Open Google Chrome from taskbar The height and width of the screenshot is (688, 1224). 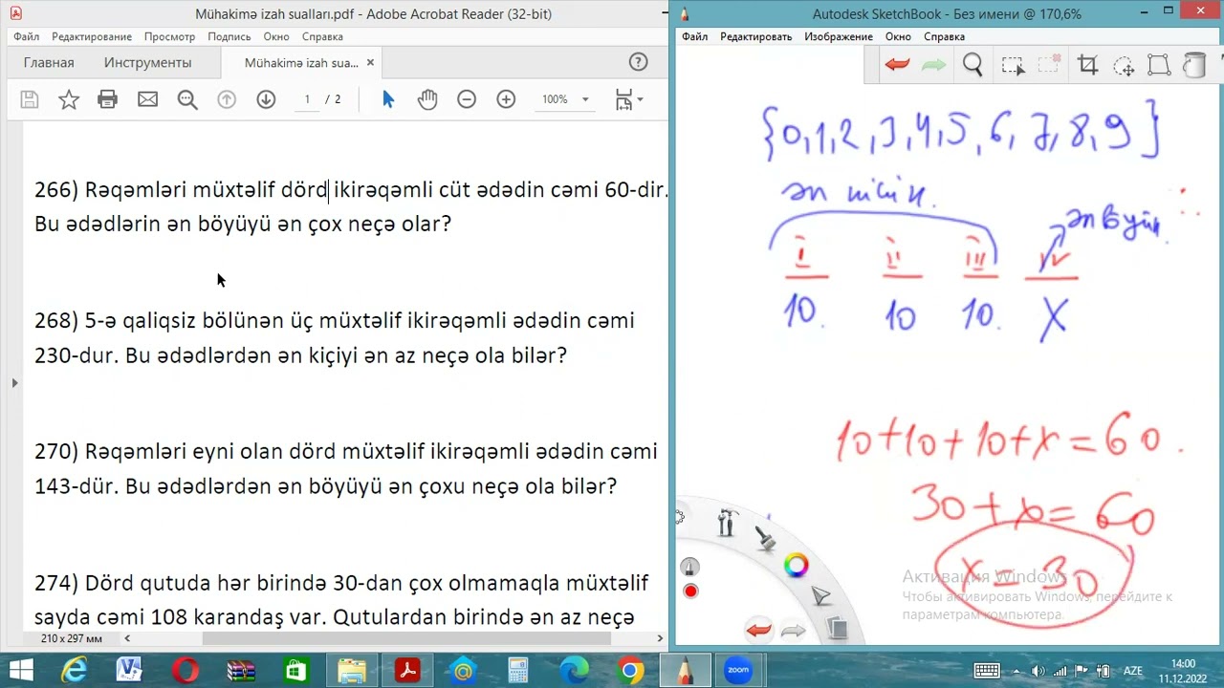click(630, 670)
